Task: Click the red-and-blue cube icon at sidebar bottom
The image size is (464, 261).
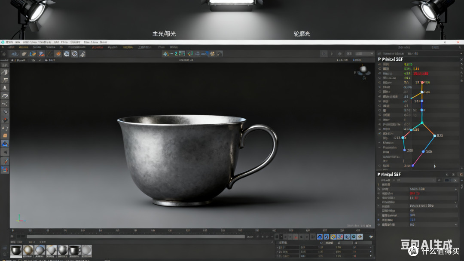Action: click(x=5, y=169)
